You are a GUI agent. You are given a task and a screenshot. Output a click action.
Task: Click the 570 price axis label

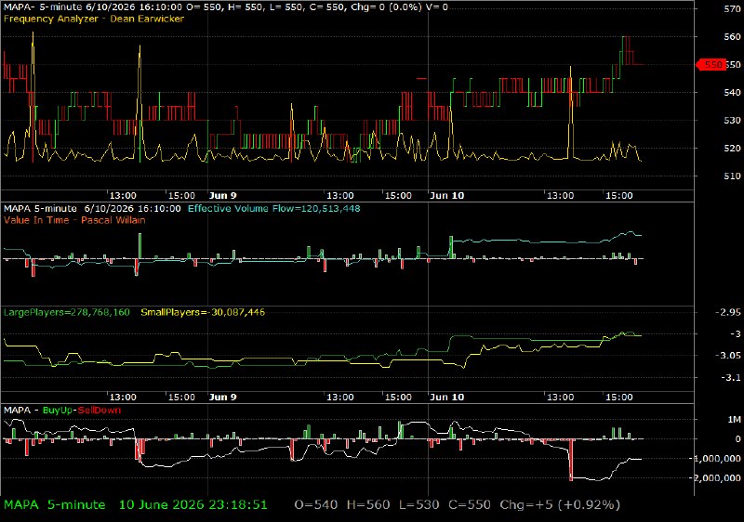click(732, 8)
